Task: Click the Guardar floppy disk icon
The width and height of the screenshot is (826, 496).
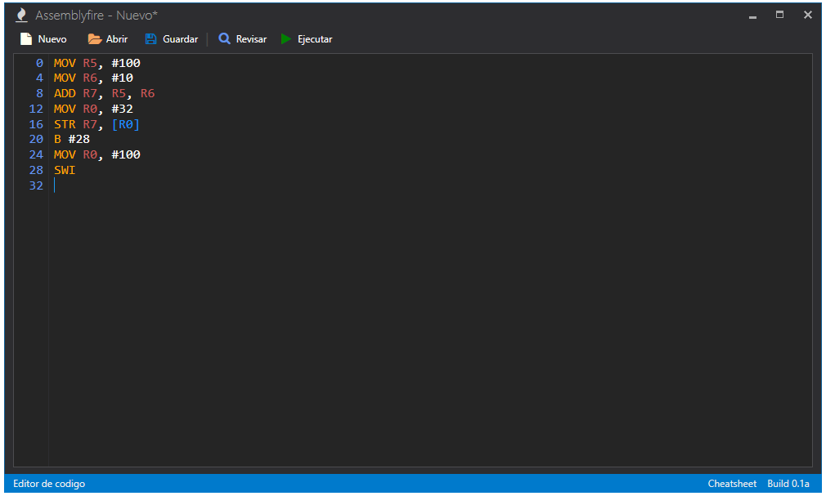Action: [x=150, y=39]
